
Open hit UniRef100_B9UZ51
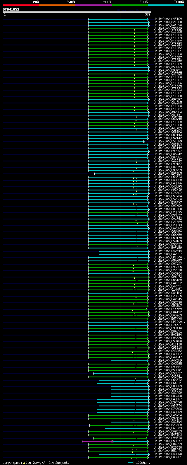168,70
